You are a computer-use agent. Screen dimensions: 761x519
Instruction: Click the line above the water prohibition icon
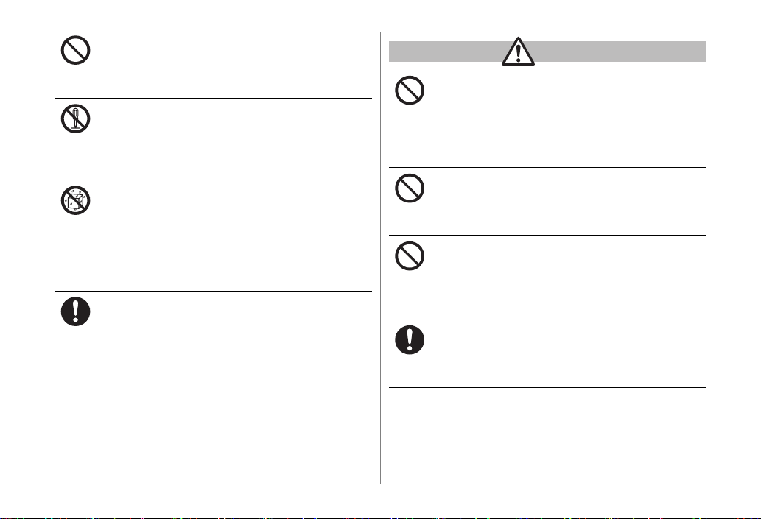click(213, 180)
